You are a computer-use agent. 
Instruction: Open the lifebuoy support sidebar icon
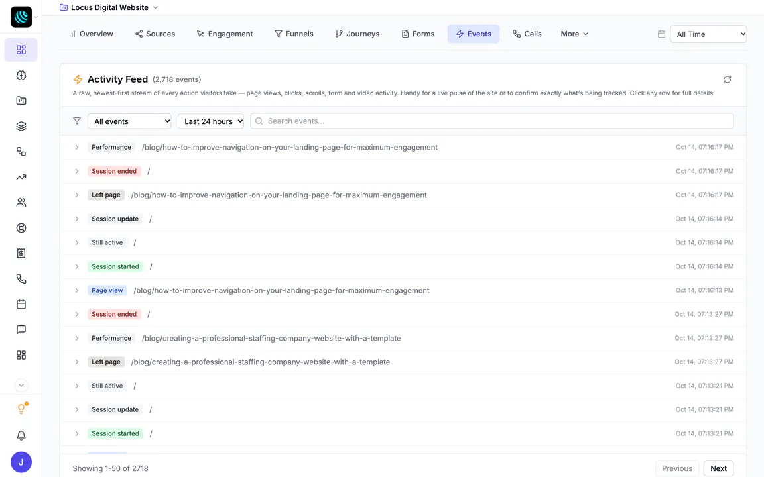coord(21,228)
